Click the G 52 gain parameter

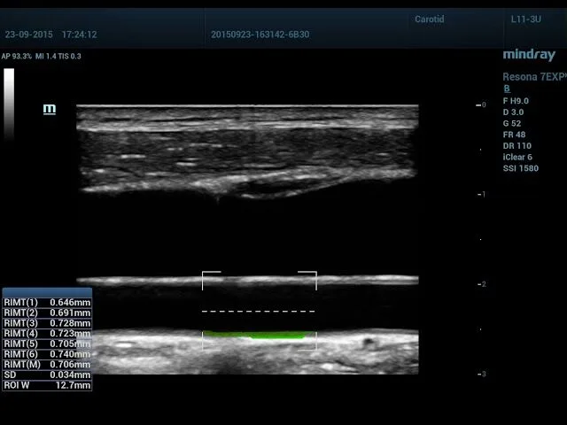[x=512, y=123]
